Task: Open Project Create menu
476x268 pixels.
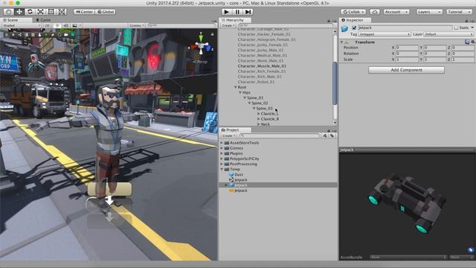Action: 228,135
